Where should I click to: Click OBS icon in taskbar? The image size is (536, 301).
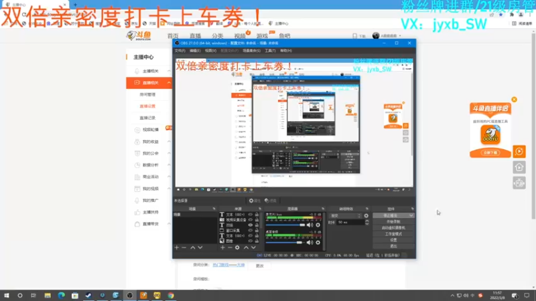coord(129,295)
